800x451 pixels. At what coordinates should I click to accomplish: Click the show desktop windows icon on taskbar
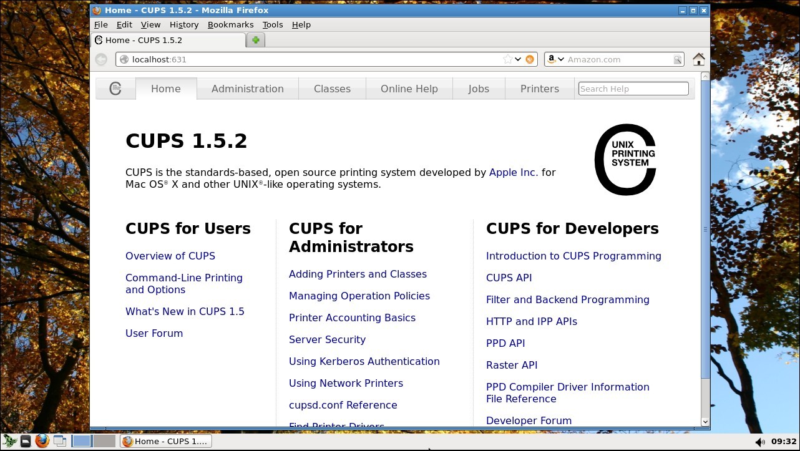60,442
